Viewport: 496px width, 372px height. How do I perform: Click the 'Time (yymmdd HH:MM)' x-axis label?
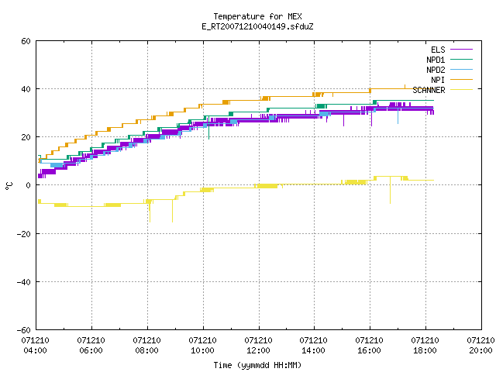[x=257, y=365]
